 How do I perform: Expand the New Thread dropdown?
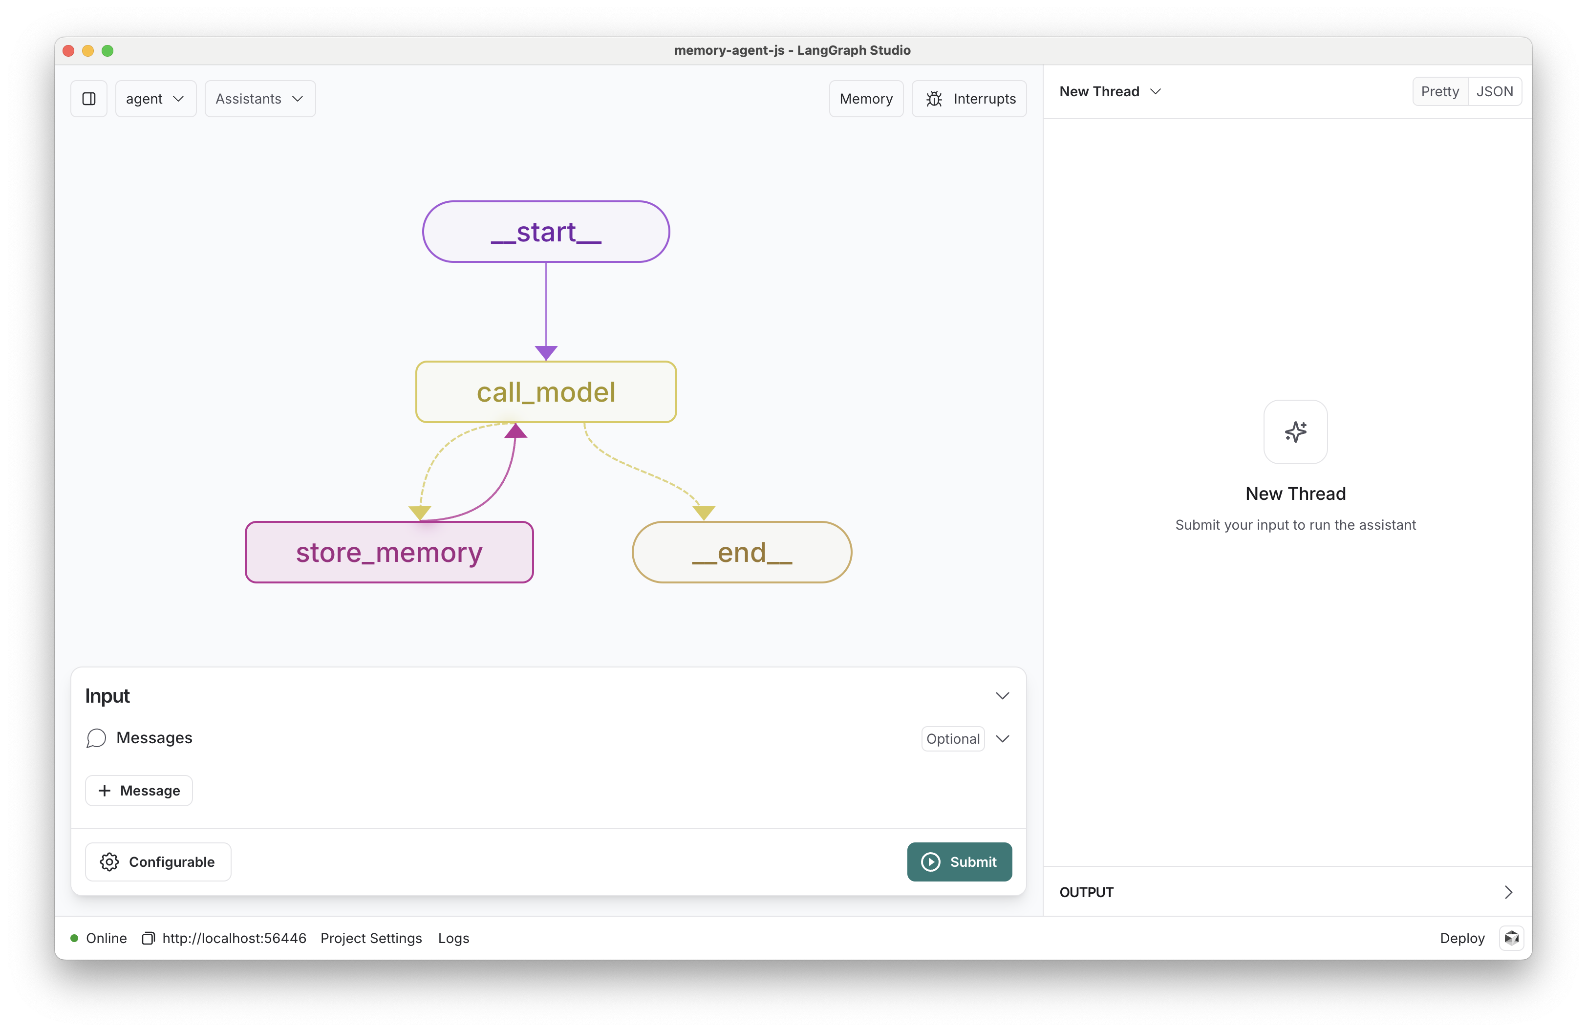tap(1110, 91)
